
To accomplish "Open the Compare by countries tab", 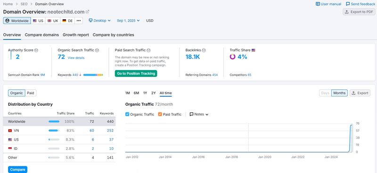I will pos(114,35).
